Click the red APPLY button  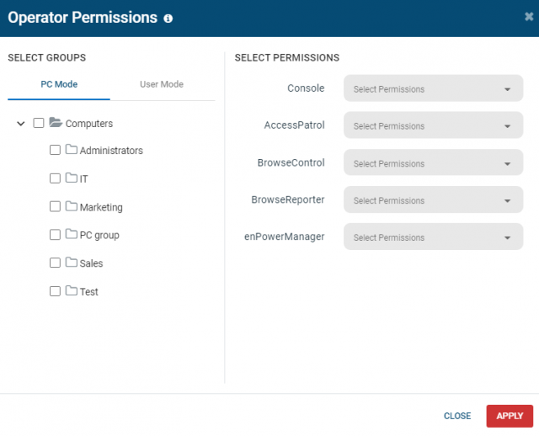point(510,416)
